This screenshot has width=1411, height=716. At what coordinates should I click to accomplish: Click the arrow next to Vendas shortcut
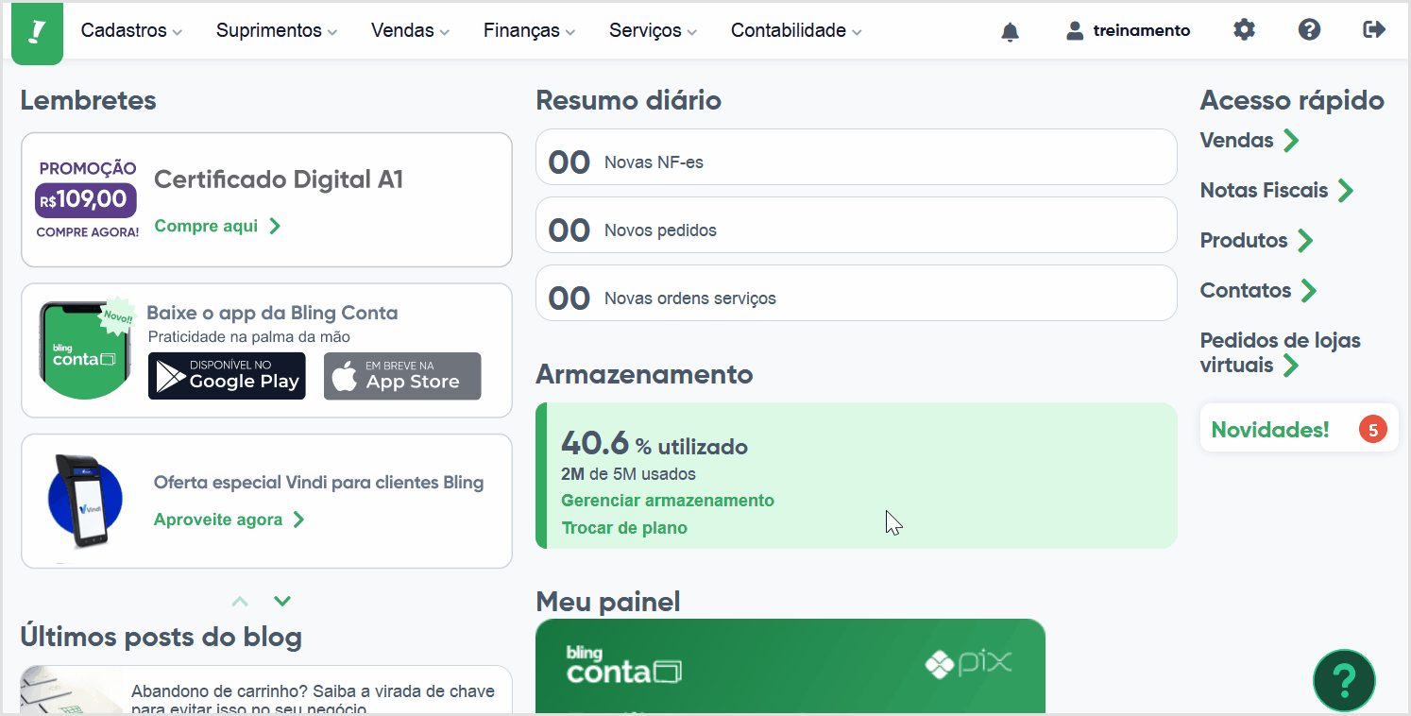pos(1291,141)
